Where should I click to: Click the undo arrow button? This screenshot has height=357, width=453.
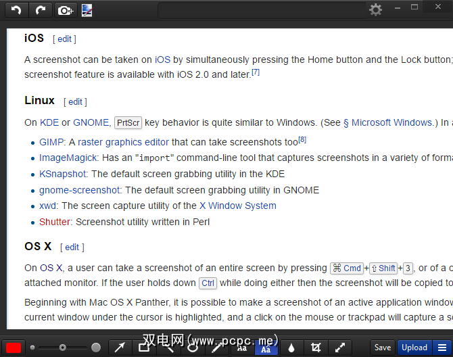click(x=17, y=10)
